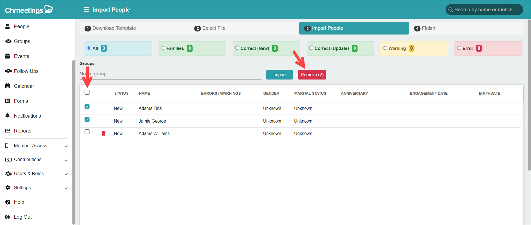531x225 pixels.
Task: Click the red trash icon for Adams Williams
Action: (x=104, y=133)
